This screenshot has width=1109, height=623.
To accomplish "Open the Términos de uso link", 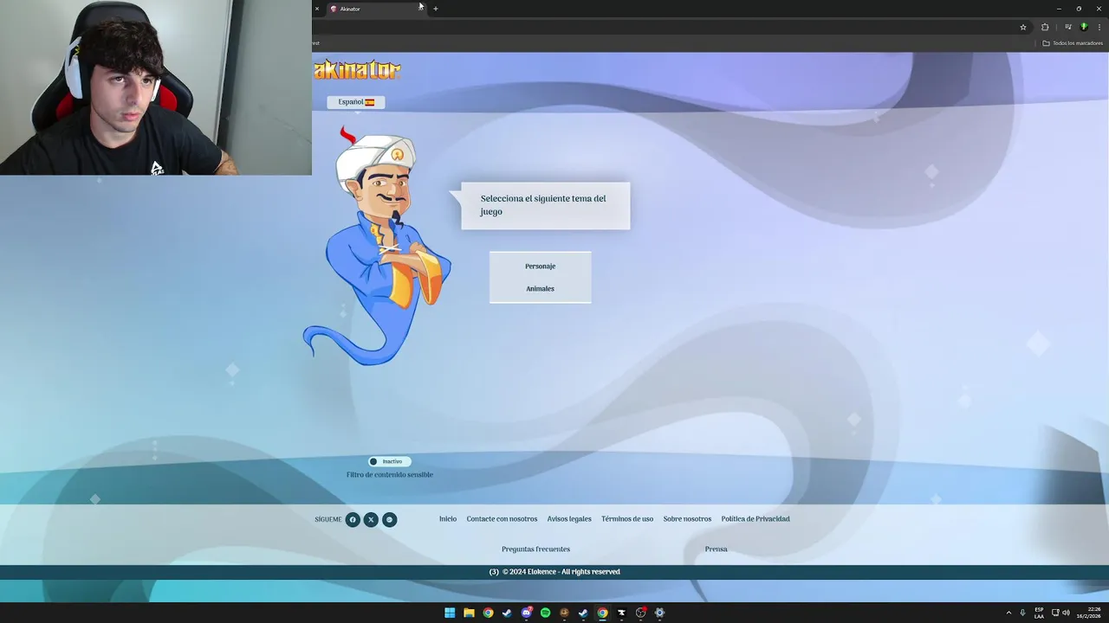I will 627,519.
